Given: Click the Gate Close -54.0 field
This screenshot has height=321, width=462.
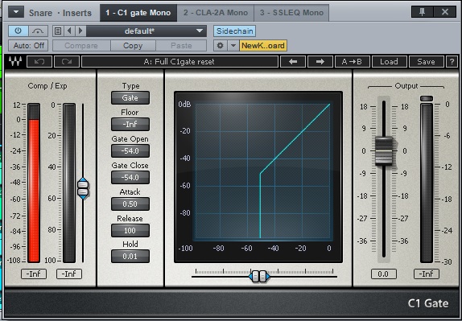Looking at the screenshot, I should pyautogui.click(x=130, y=177).
